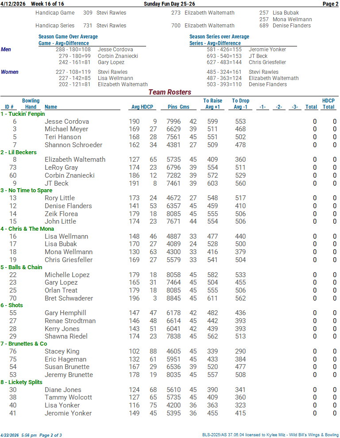This screenshot has width=340, height=438.
Task: Click the 'Avg HDCP' column header
Action: pos(142,107)
